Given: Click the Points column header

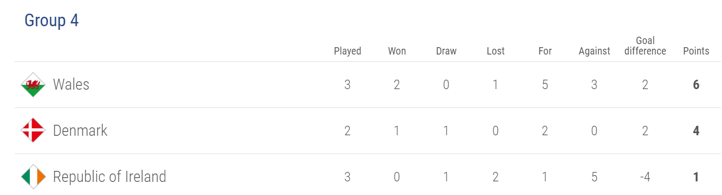Looking at the screenshot, I should (x=696, y=51).
